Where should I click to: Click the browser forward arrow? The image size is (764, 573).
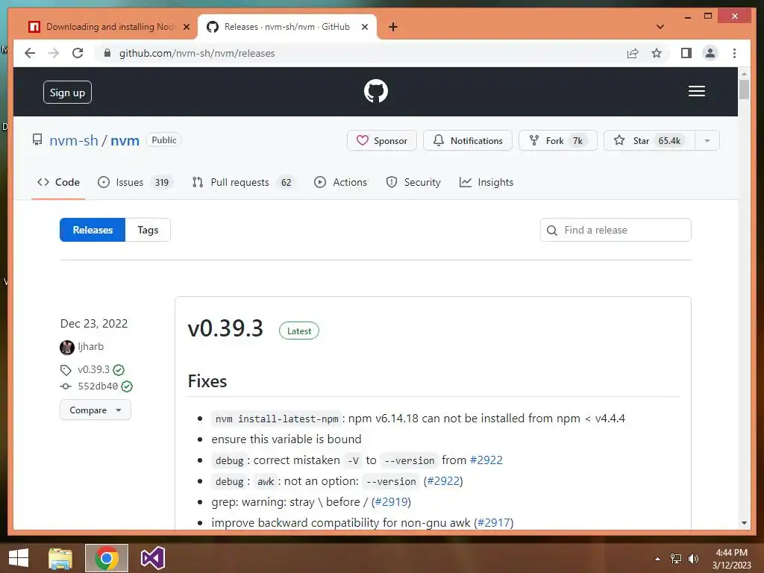coord(54,53)
